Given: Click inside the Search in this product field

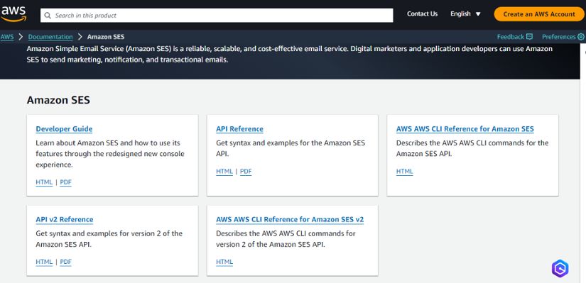Looking at the screenshot, I should tap(217, 16).
